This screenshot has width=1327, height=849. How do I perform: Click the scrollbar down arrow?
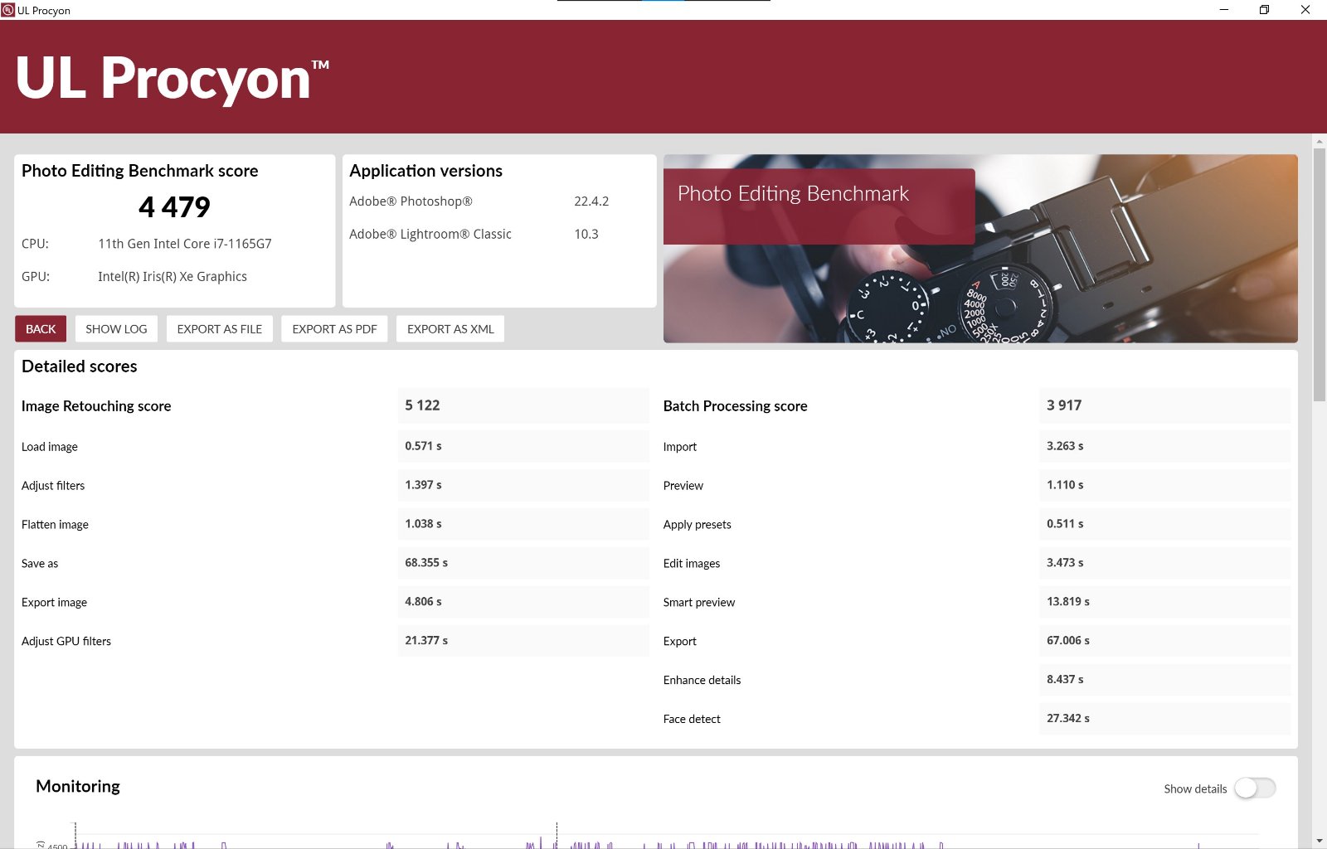(1320, 841)
